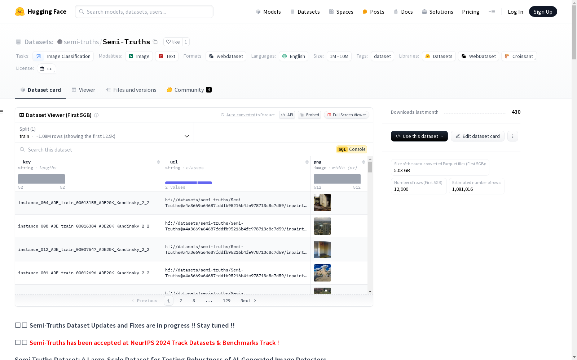This screenshot has width=577, height=360.
Task: Switch to the Dataset card tab
Action: pyautogui.click(x=40, y=90)
